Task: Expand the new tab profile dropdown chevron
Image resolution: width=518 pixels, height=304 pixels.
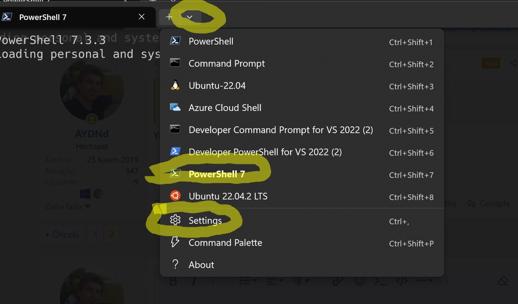Action: coord(190,17)
